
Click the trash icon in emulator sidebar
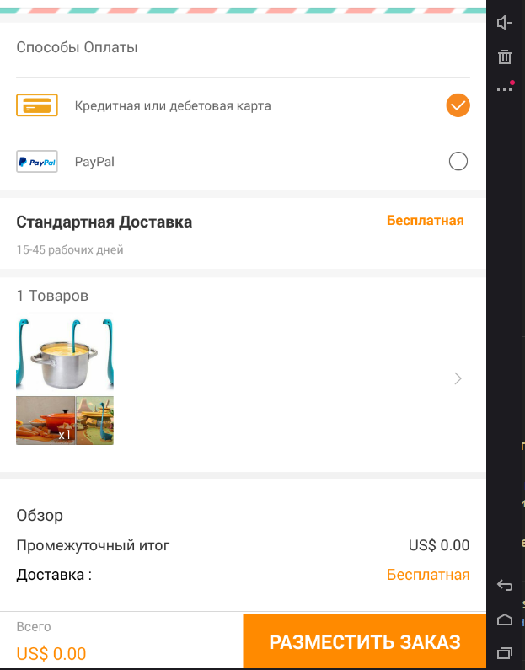505,57
